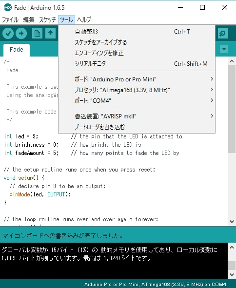Maximize the Arduino window
The image size is (236, 288).
(x=202, y=7)
